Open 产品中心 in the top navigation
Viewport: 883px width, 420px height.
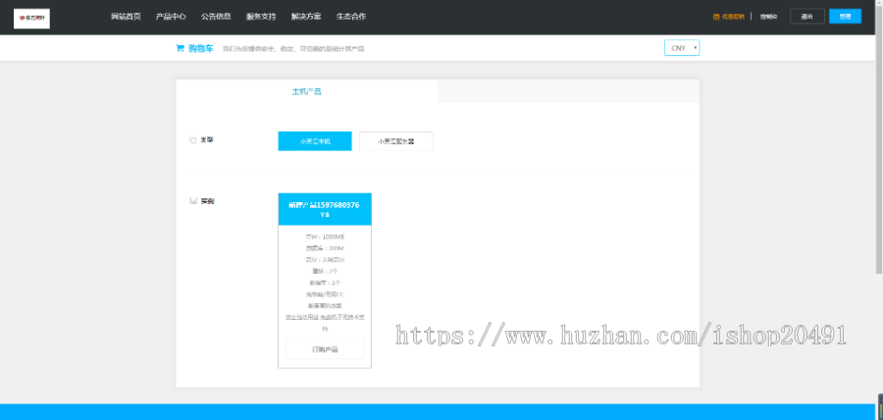171,17
